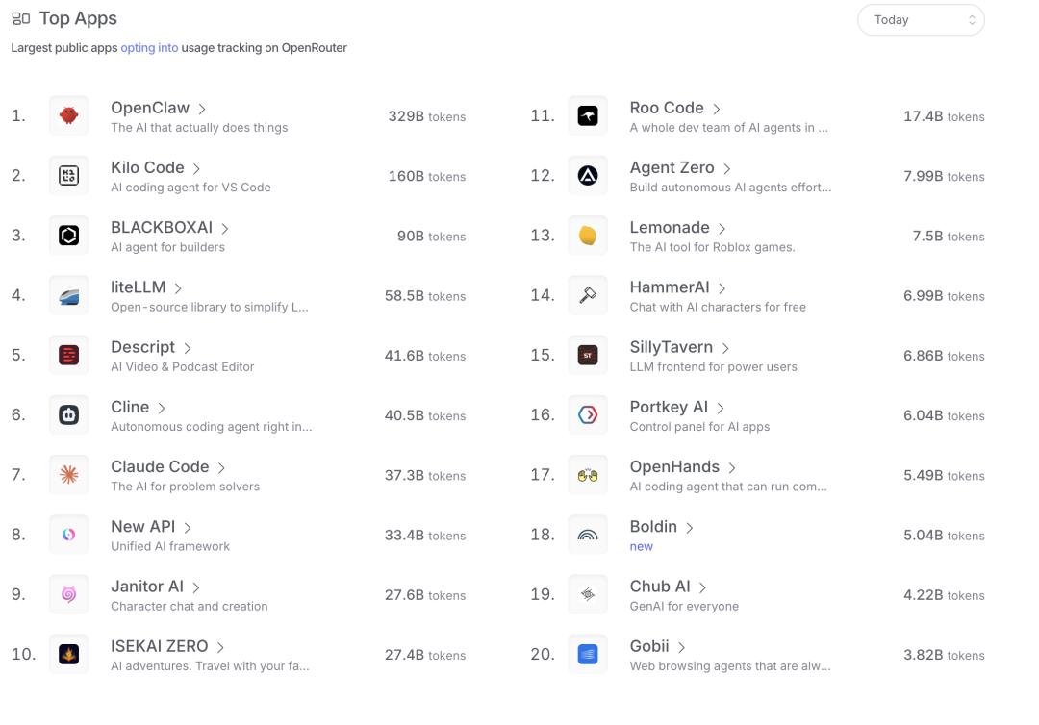The height and width of the screenshot is (725, 1039).
Task: Click the chevron beside liteLLM
Action: tap(179, 288)
